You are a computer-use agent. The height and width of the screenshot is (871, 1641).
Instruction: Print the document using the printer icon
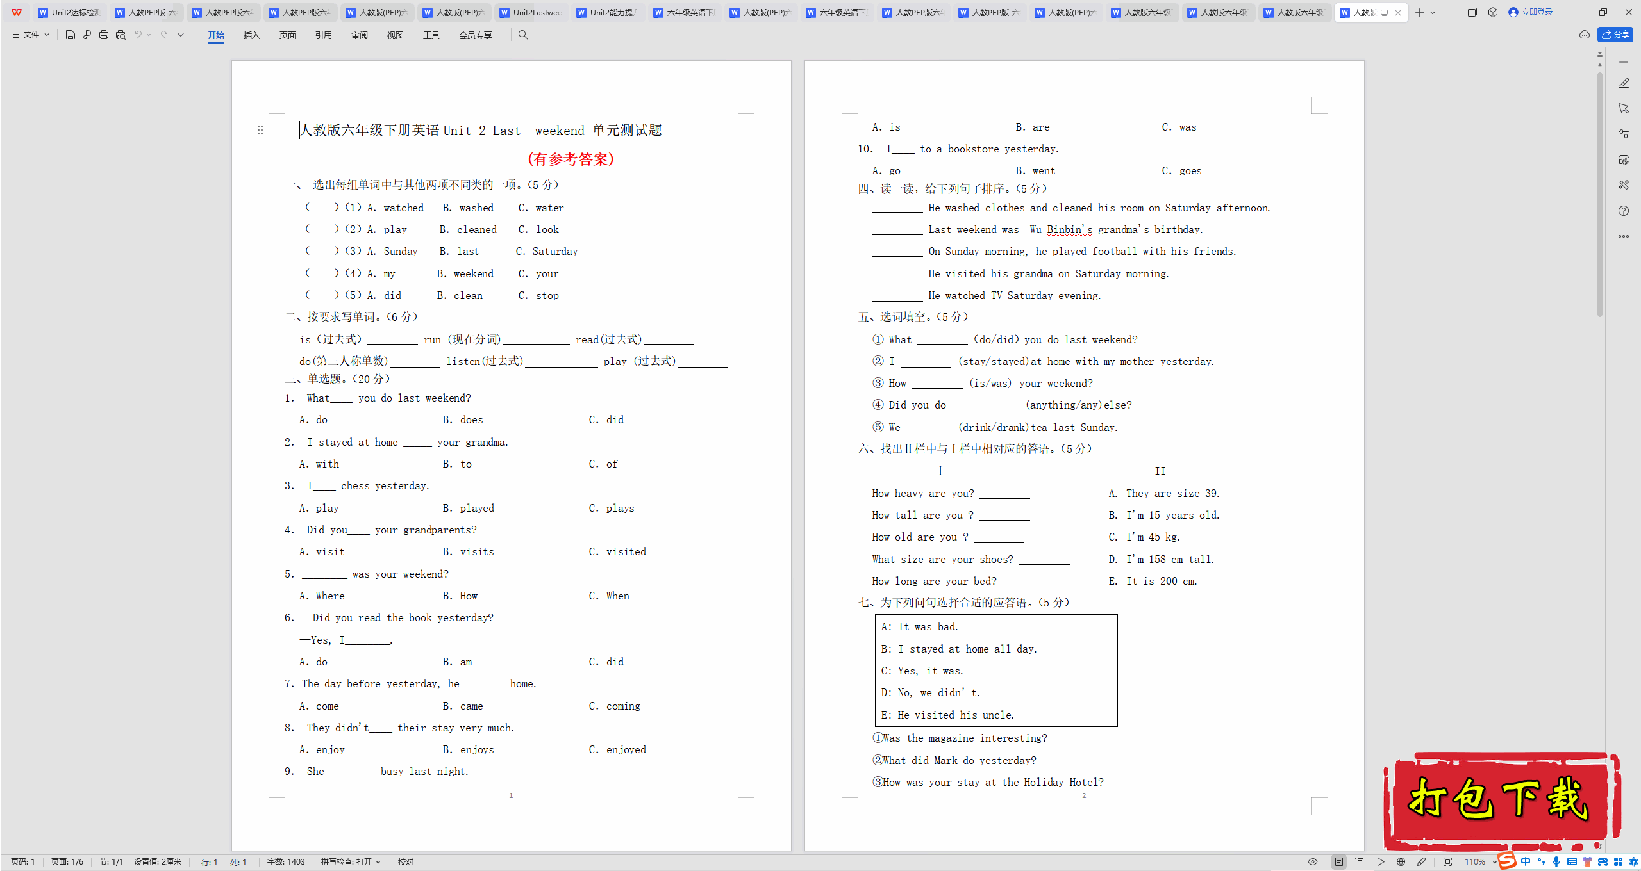104,35
